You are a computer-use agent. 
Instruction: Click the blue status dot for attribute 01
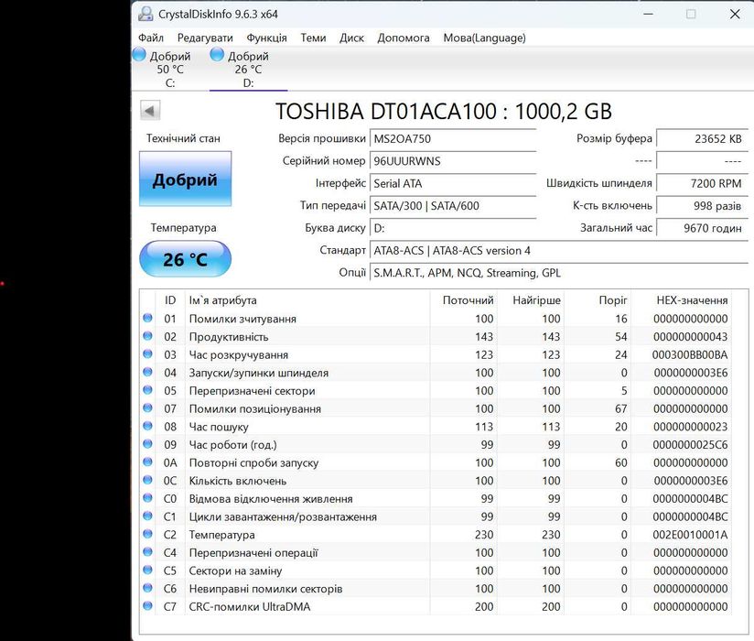tap(147, 319)
